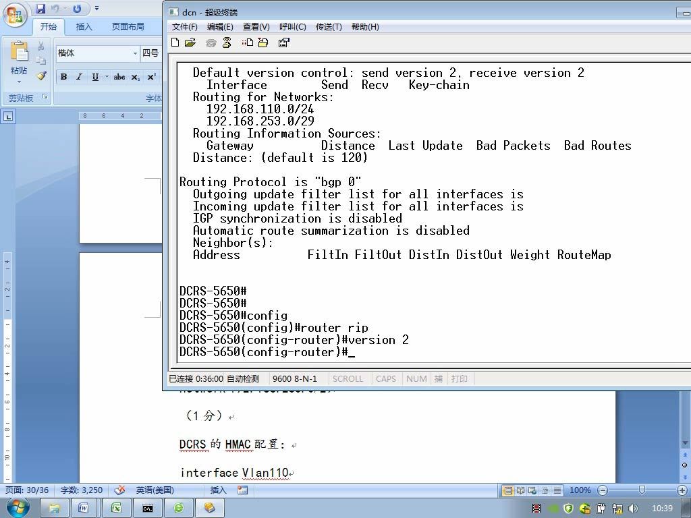
Task: Open the 传送(T) menu in HyperTerminal
Action: coord(329,27)
